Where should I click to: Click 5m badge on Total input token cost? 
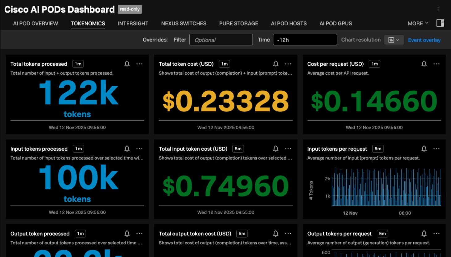coord(238,149)
